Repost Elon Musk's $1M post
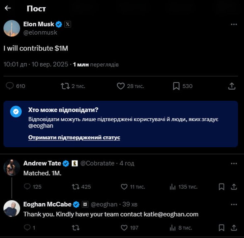This screenshot has height=238, width=244. click(x=65, y=86)
